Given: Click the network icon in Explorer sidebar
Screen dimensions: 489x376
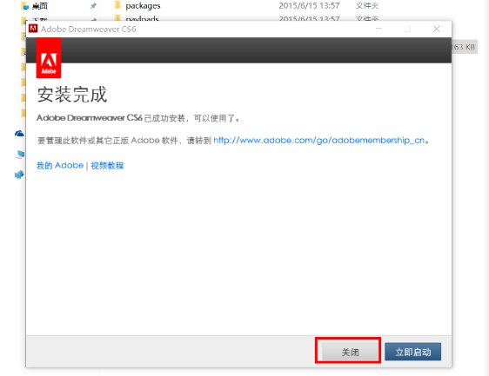Looking at the screenshot, I should point(19,175).
